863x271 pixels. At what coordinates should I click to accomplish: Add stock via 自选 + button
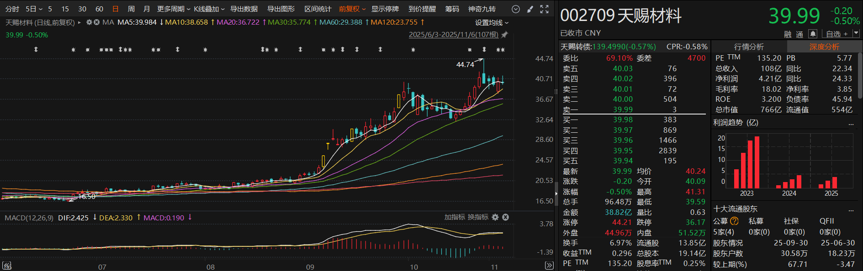pyautogui.click(x=837, y=34)
